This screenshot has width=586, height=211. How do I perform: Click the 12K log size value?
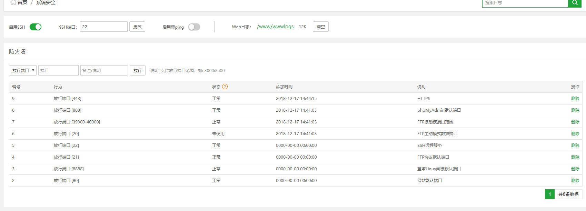tap(302, 27)
